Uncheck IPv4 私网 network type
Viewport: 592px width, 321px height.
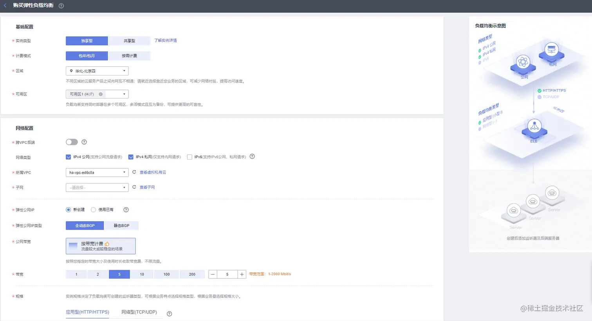(x=131, y=157)
